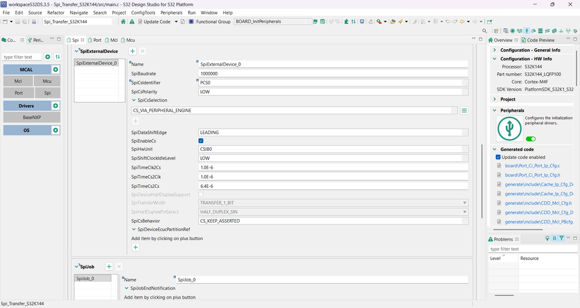Toggle the SpiEnableCs checkbox

coord(201,141)
